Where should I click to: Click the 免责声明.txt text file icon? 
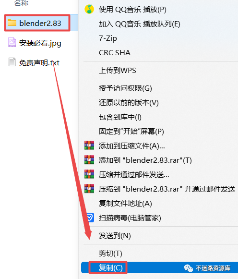(12, 62)
